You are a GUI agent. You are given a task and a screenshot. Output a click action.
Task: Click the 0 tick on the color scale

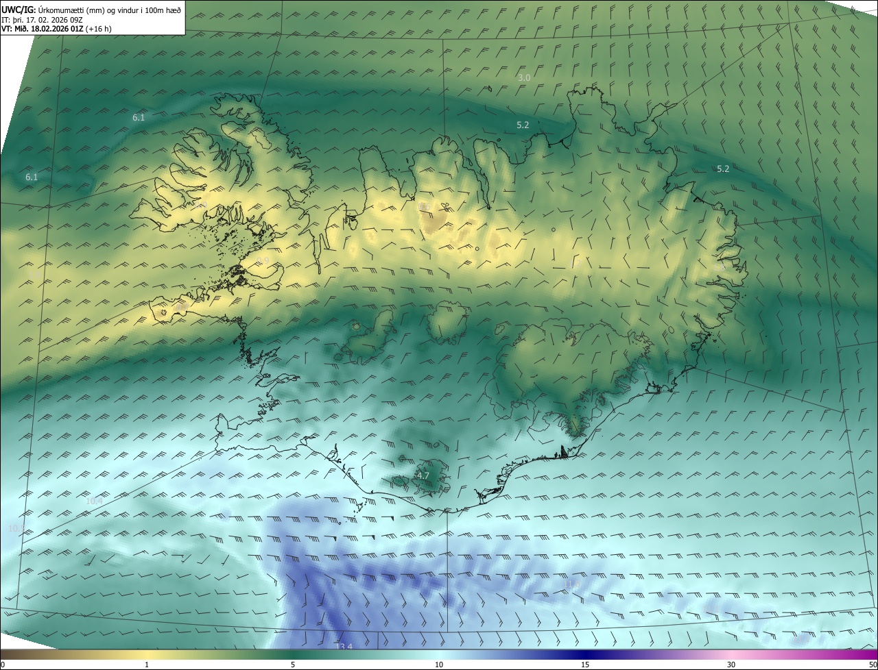pyautogui.click(x=3, y=665)
